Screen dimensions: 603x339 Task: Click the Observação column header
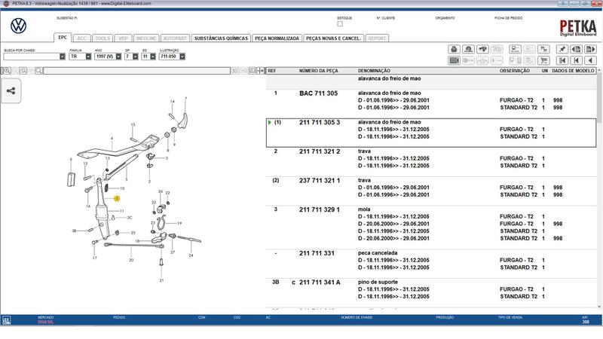coord(515,71)
